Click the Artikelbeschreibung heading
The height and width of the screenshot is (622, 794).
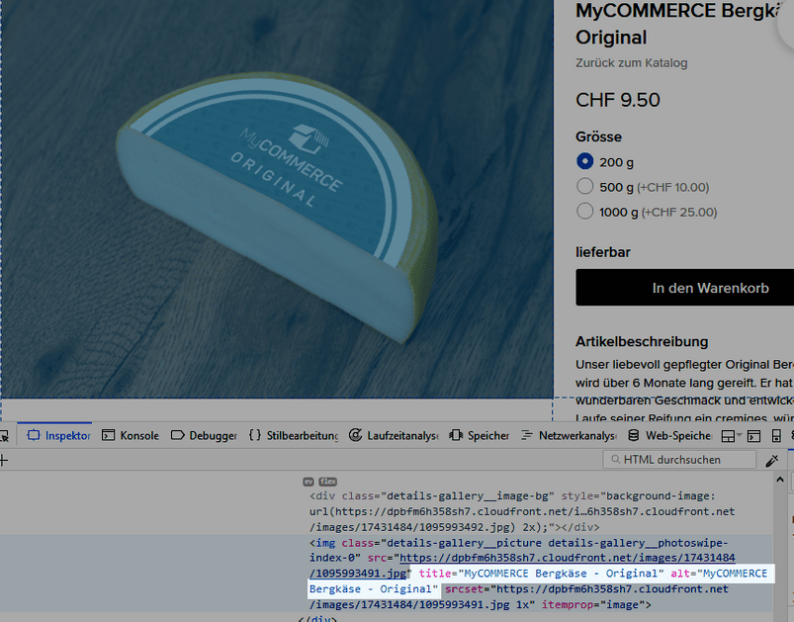pos(642,341)
